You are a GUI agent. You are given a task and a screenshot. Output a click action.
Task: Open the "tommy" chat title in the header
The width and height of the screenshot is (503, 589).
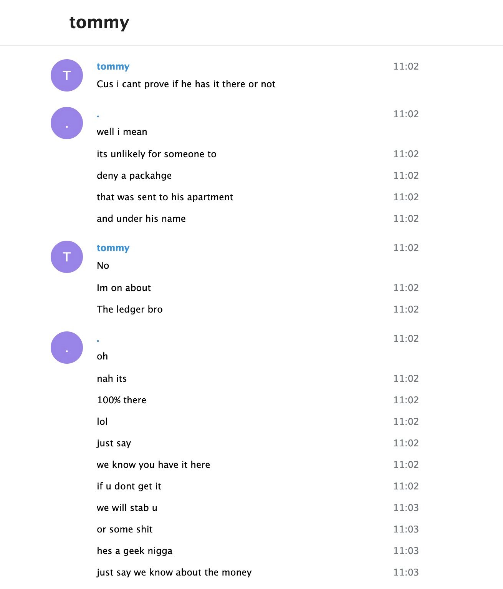click(x=99, y=22)
